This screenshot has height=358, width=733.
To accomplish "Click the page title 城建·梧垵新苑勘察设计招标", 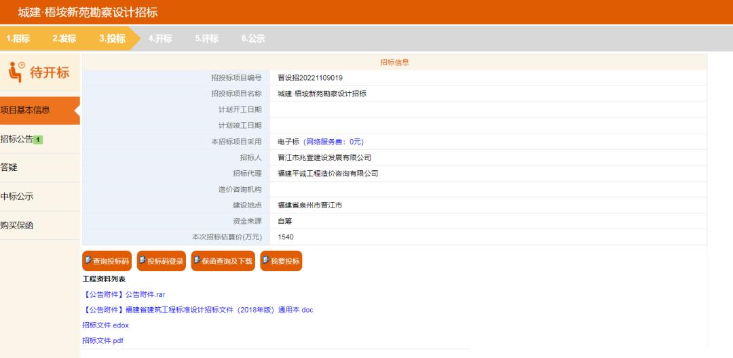I will [x=88, y=13].
